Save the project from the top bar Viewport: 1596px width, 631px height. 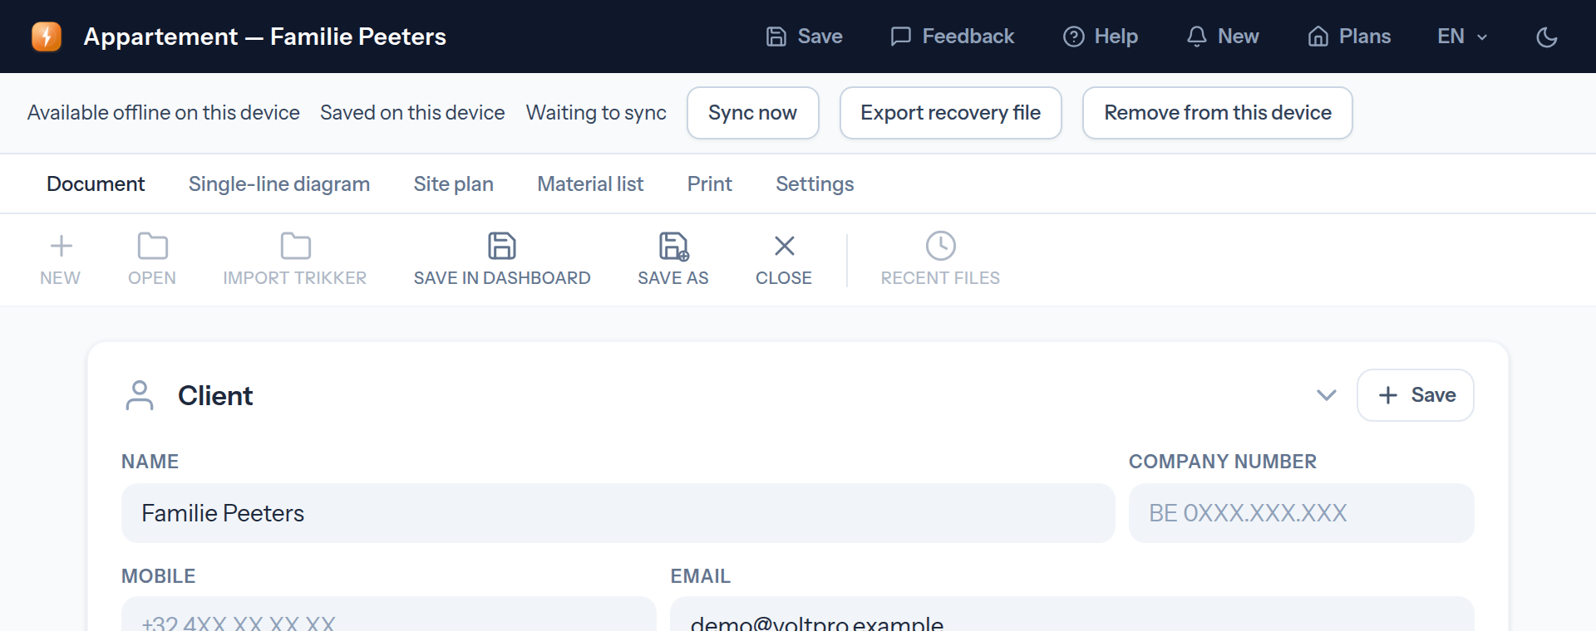click(x=804, y=37)
